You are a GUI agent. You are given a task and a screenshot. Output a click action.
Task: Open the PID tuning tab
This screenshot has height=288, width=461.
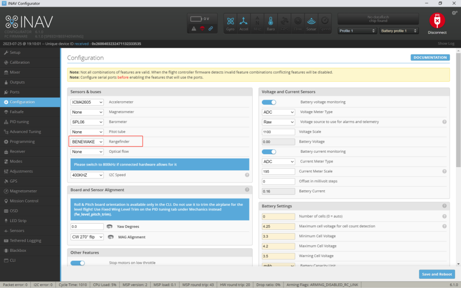click(x=30, y=122)
